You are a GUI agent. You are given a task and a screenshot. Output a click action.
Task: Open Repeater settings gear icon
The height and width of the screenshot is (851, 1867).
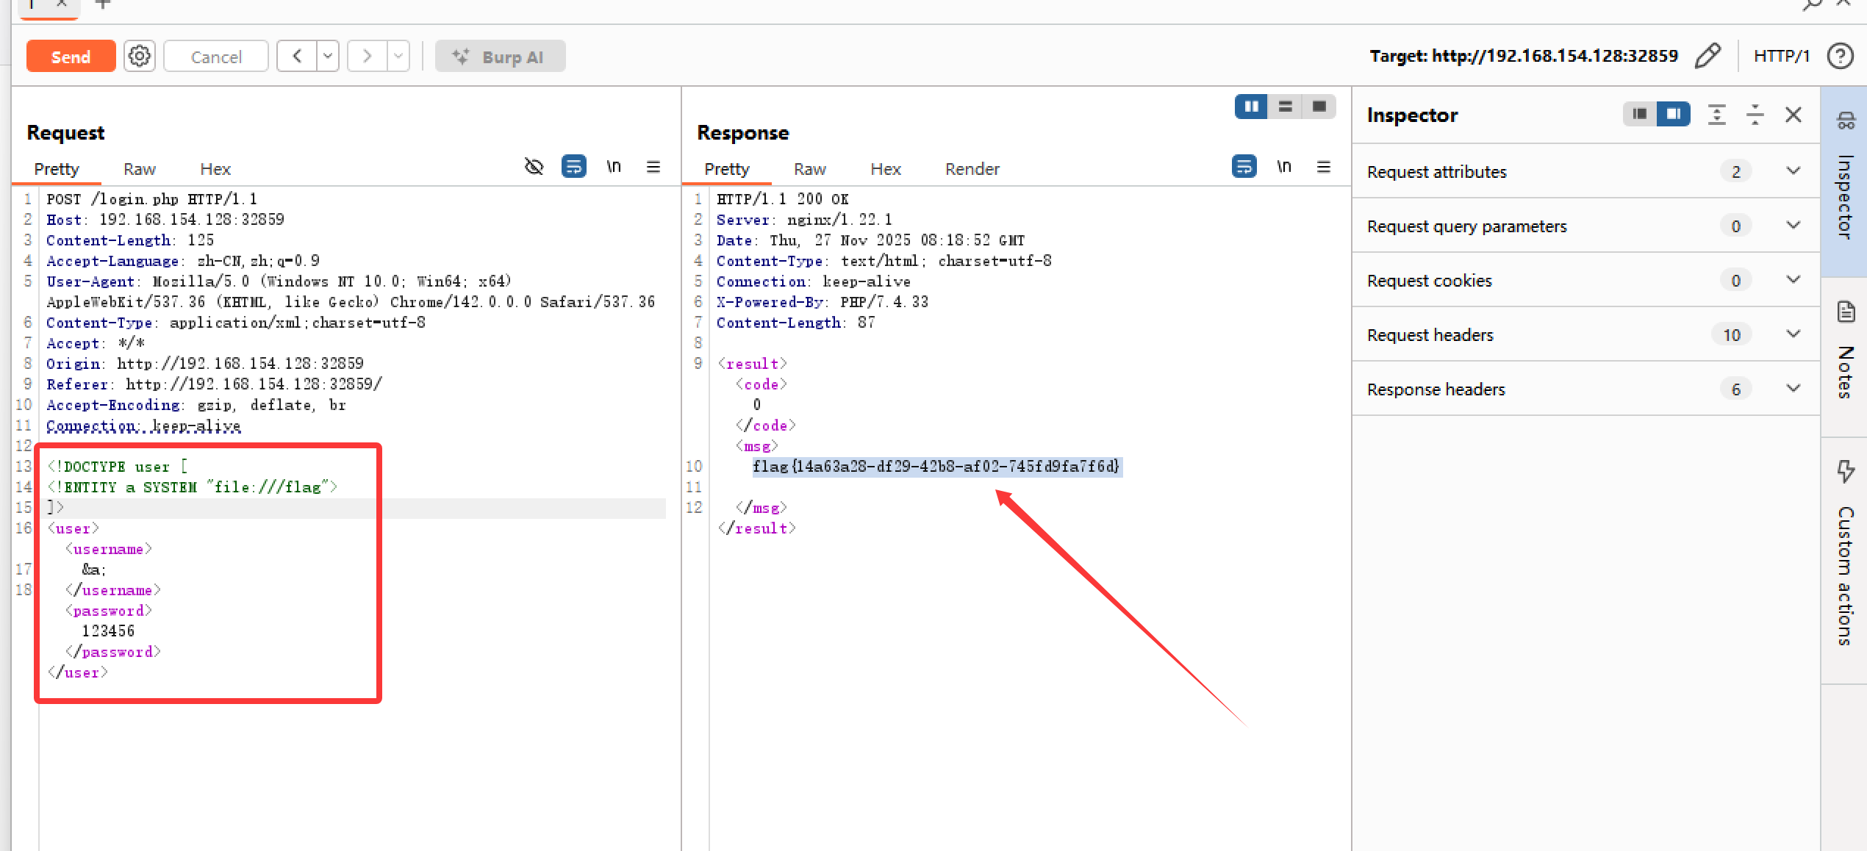point(139,57)
